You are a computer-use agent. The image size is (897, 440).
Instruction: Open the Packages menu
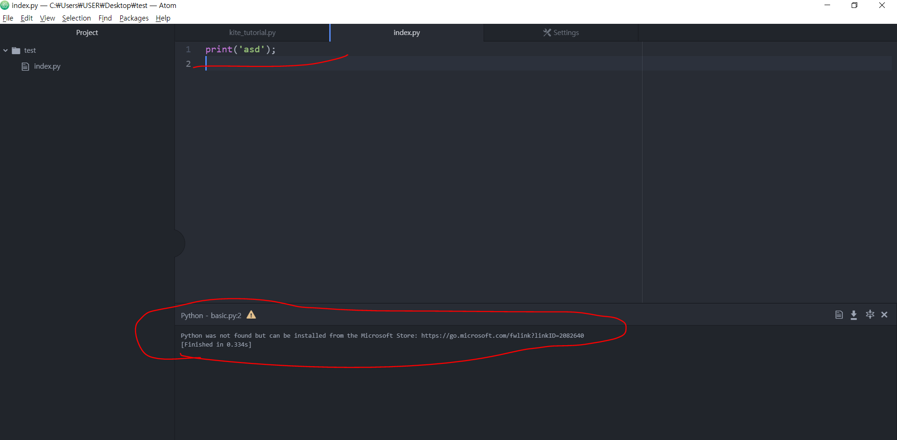point(134,18)
